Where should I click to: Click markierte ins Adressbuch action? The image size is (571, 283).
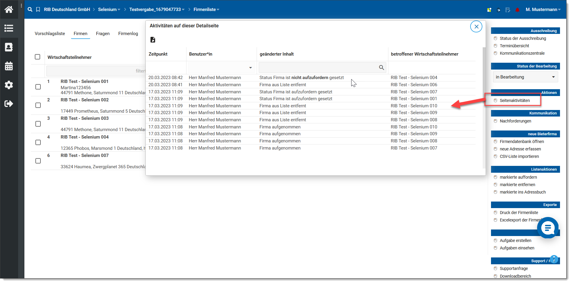[523, 192]
